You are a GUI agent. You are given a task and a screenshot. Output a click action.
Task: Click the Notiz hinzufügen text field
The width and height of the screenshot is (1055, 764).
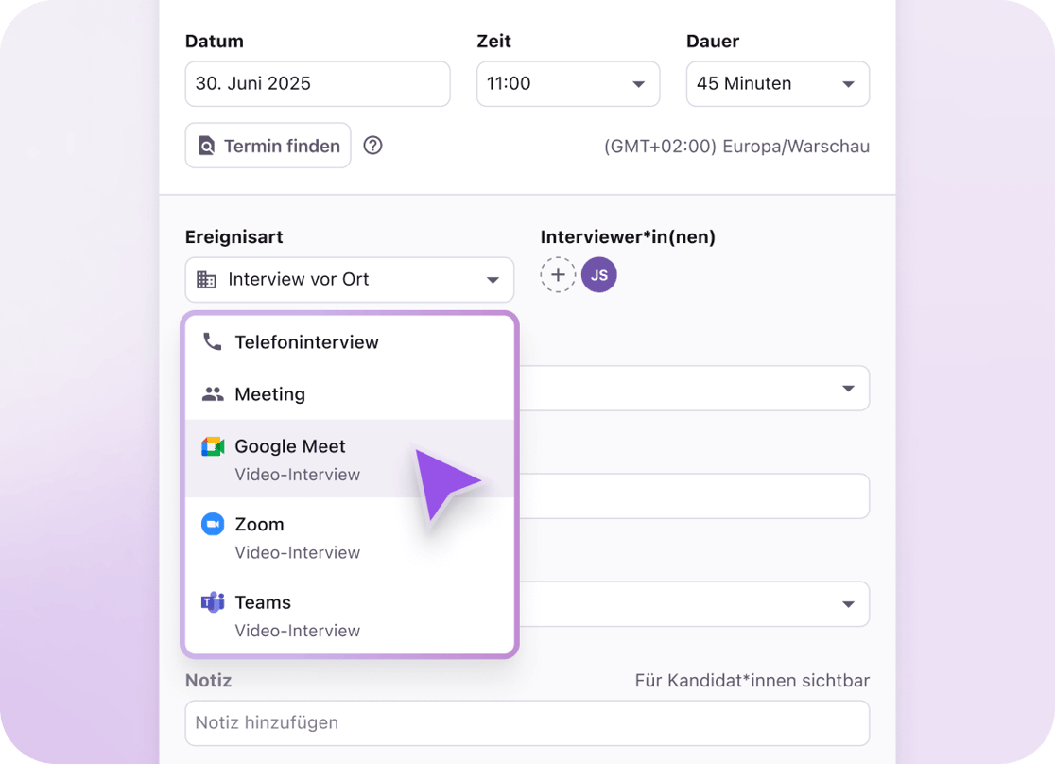(x=527, y=722)
